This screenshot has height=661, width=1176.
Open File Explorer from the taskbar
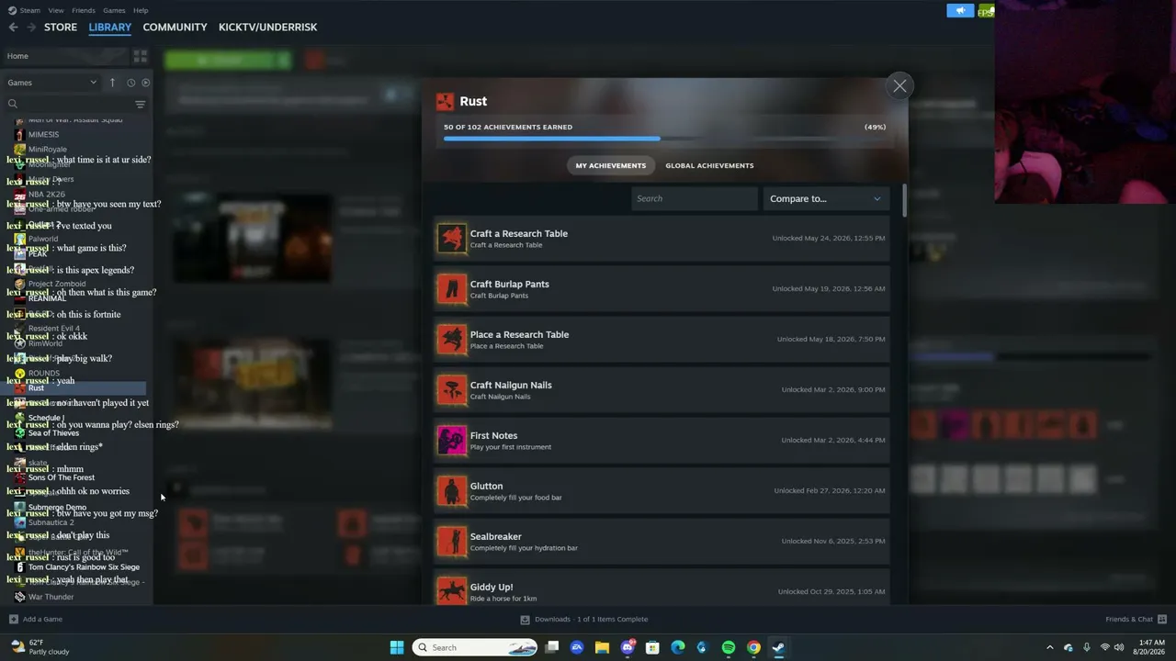click(x=602, y=647)
